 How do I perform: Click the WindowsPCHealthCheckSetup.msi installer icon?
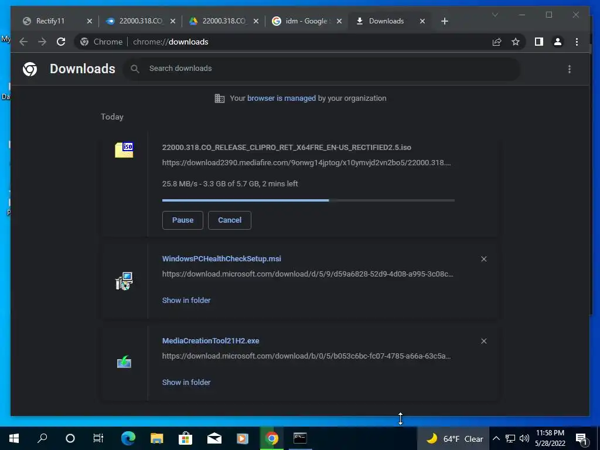(124, 281)
